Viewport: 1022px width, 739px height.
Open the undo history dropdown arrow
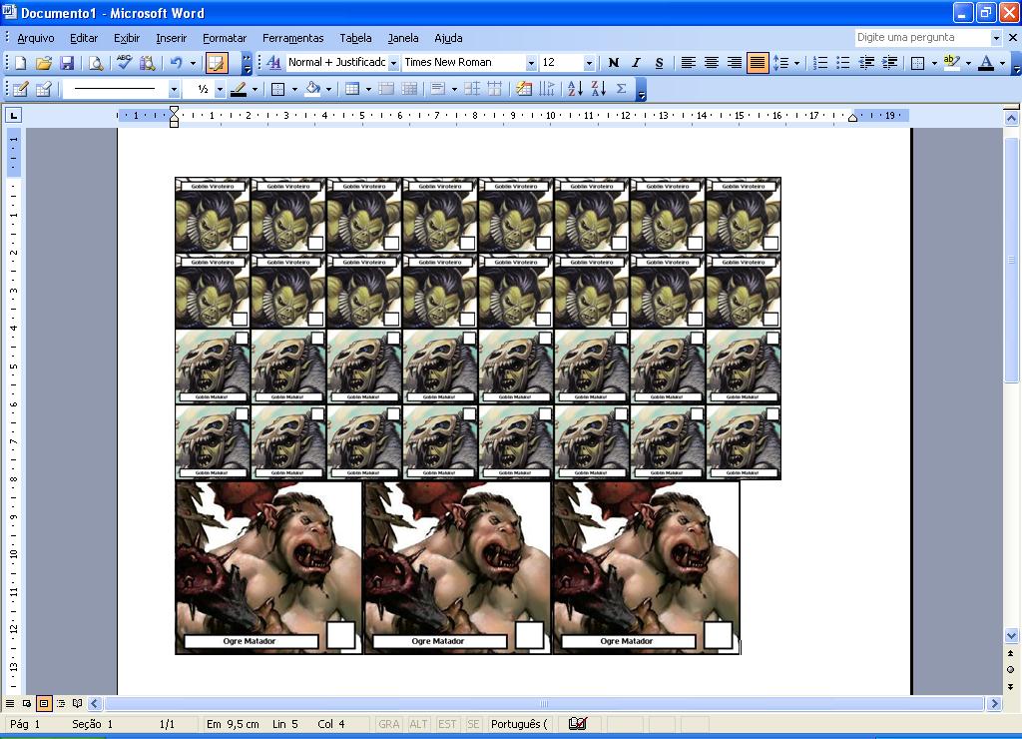(193, 63)
